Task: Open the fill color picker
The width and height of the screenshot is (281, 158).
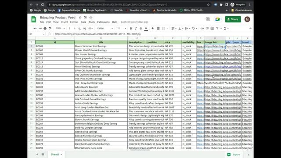Action: pyautogui.click(x=153, y=29)
